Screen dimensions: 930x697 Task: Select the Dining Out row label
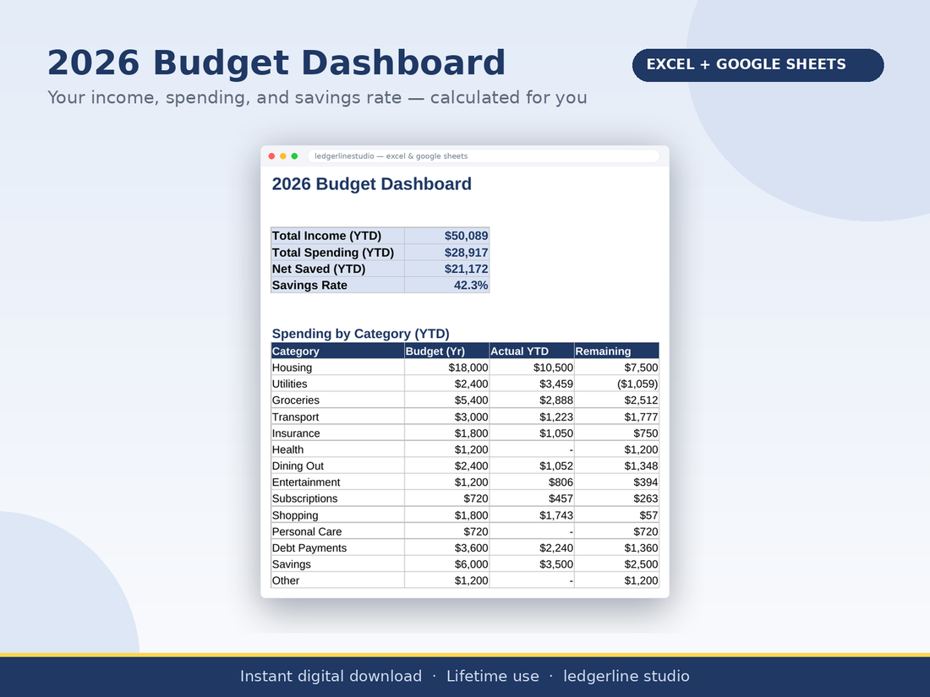click(337, 466)
